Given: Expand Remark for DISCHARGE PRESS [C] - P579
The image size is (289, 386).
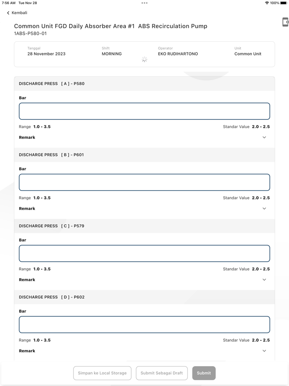Looking at the screenshot, I should coord(264,279).
